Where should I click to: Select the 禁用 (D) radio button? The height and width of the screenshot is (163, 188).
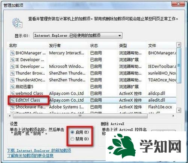click(72, 139)
